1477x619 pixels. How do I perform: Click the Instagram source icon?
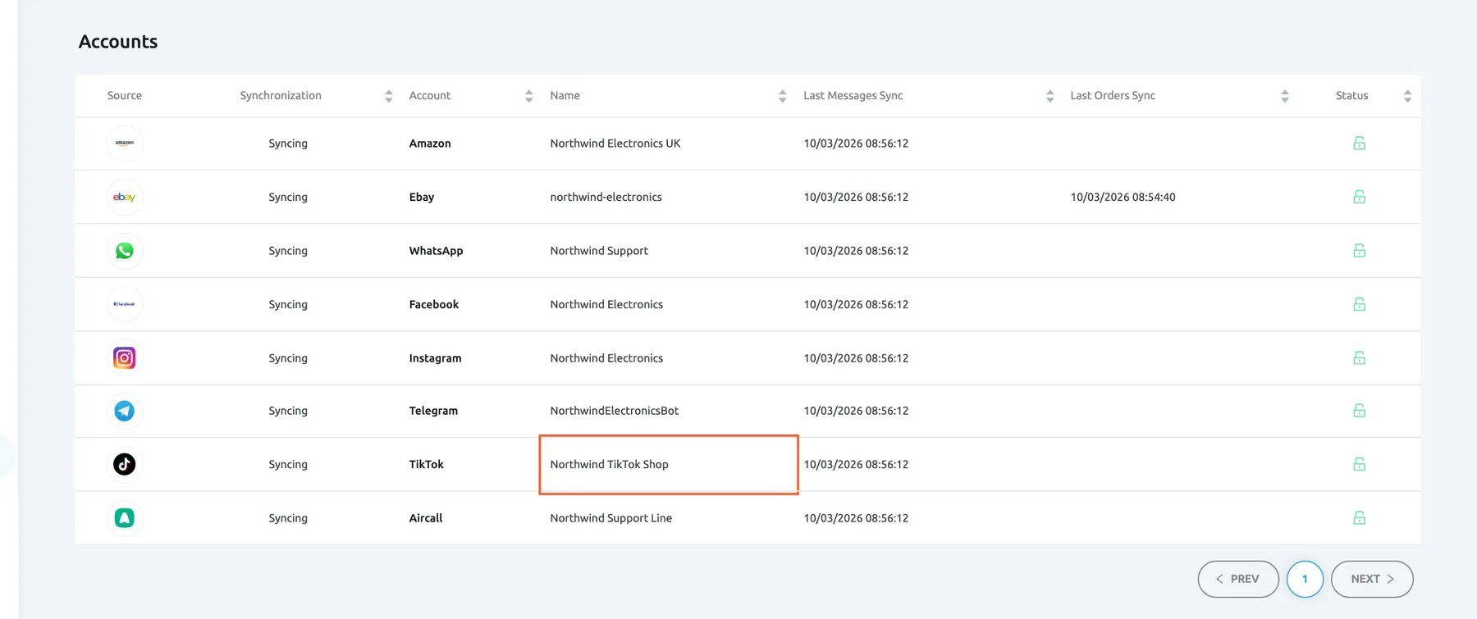[125, 358]
